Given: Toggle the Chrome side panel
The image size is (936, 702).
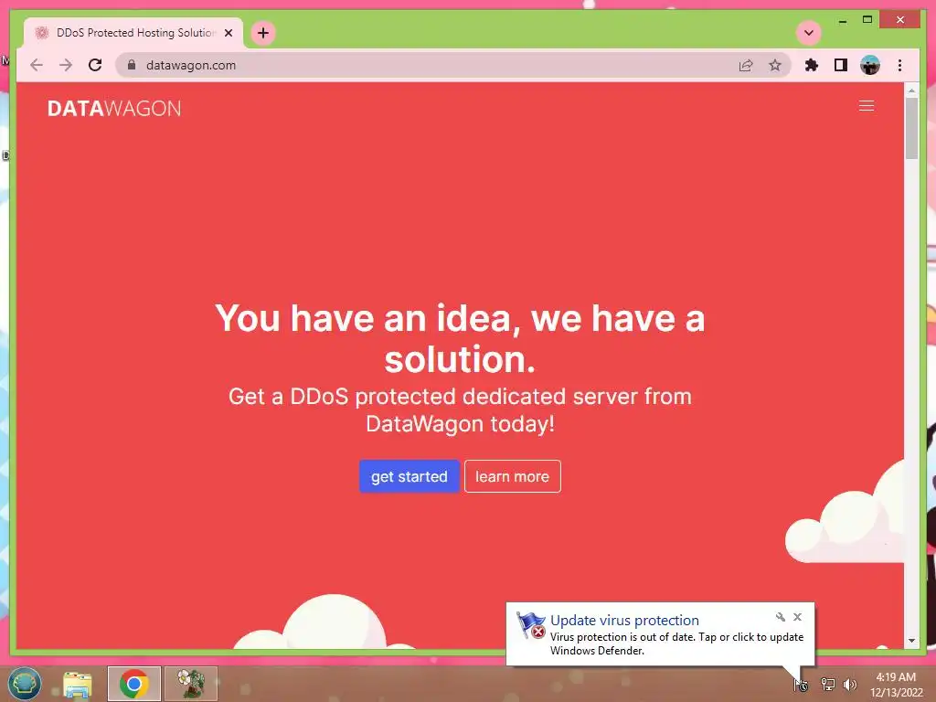Looking at the screenshot, I should coord(841,65).
